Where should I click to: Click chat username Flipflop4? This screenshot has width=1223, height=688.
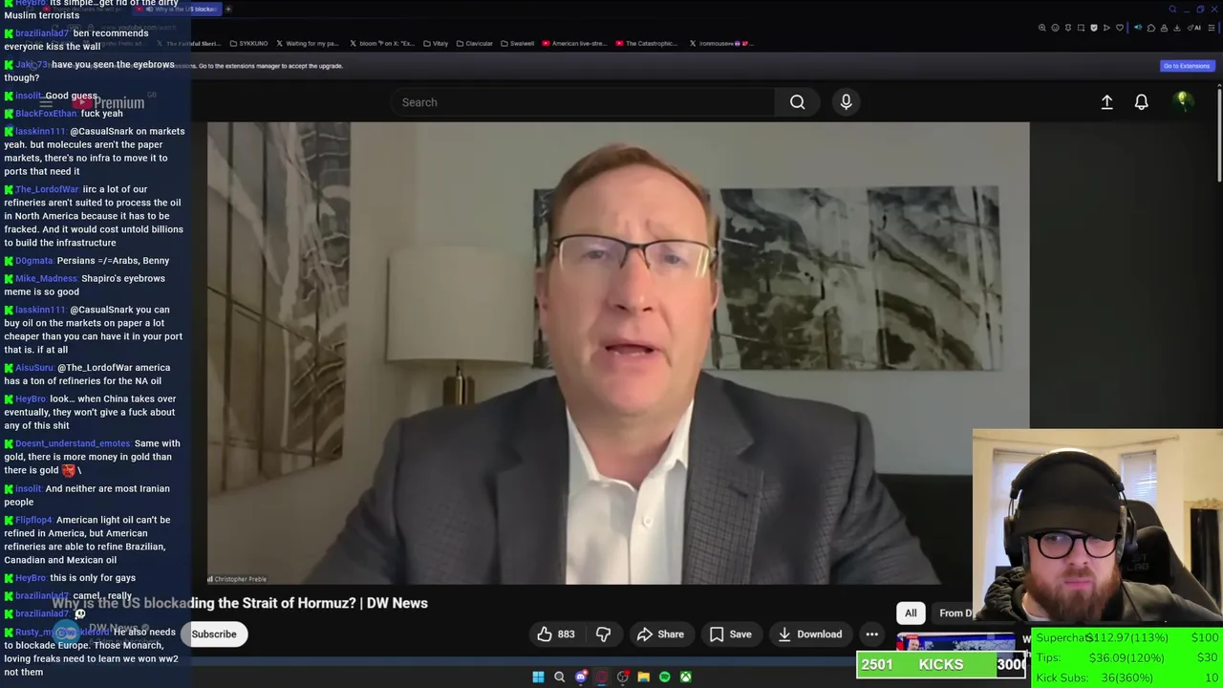tap(33, 520)
